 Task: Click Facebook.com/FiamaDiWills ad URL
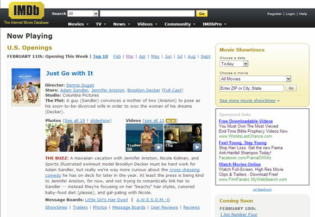pos(245,158)
